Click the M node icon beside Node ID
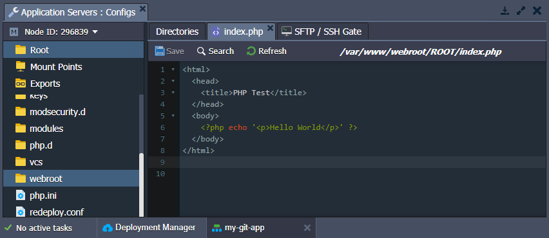This screenshot has height=238, width=549. [14, 32]
